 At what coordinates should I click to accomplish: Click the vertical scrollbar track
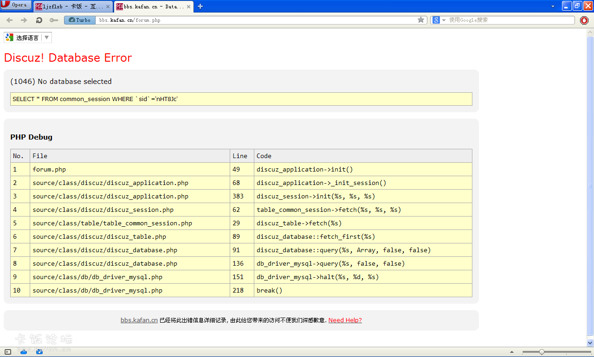pyautogui.click(x=590, y=185)
